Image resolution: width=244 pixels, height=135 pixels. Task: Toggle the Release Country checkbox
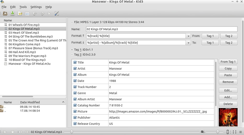coord(75,124)
